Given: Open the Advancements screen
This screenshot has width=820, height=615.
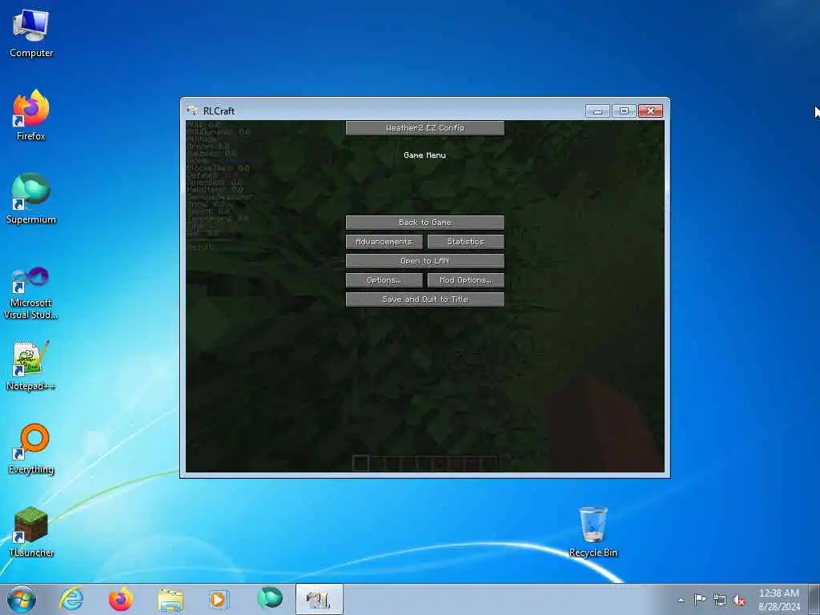Looking at the screenshot, I should [384, 242].
